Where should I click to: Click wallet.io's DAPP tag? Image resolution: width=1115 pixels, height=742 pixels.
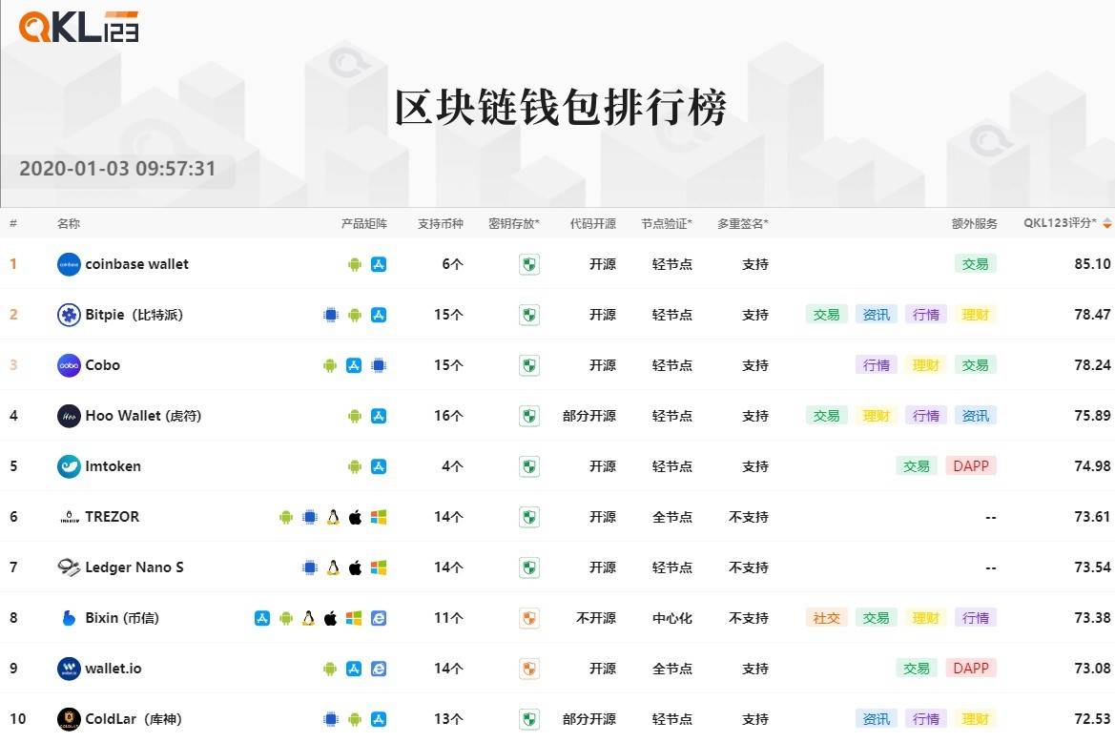(x=971, y=668)
